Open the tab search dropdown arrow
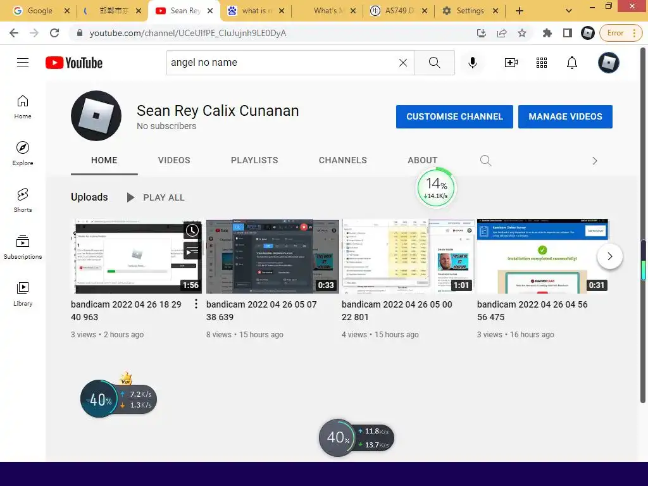This screenshot has width=648, height=486. (x=569, y=11)
